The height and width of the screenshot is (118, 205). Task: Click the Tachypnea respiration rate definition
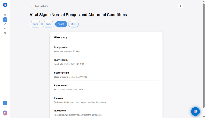[x=78, y=115]
